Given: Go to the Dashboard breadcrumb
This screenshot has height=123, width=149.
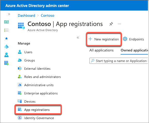Looking at the screenshot, I should click(x=26, y=15).
